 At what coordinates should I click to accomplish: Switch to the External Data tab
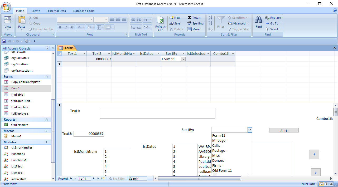point(57,11)
